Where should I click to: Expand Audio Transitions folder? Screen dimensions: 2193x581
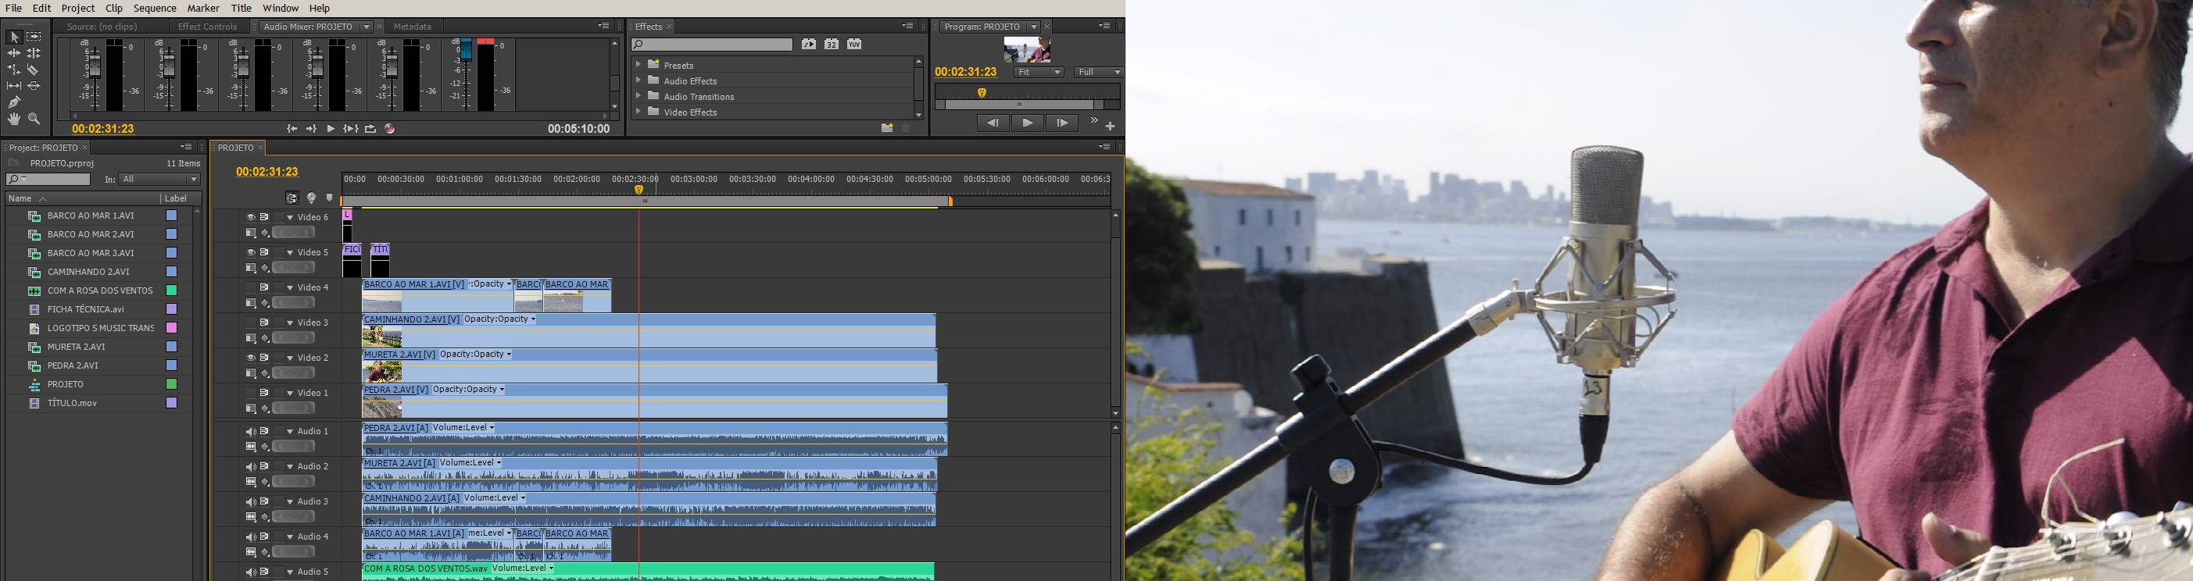tap(638, 96)
